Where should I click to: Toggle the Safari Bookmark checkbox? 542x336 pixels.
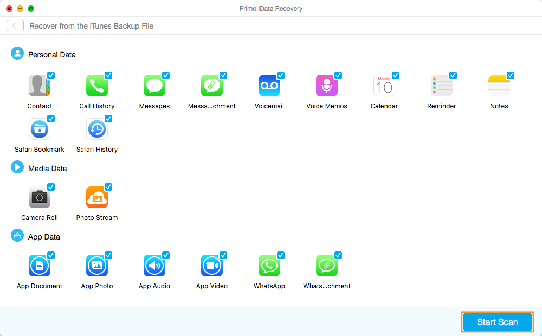51,119
